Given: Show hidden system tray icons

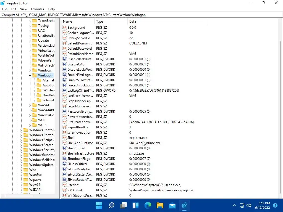Looking at the screenshot, I should coord(234,205).
